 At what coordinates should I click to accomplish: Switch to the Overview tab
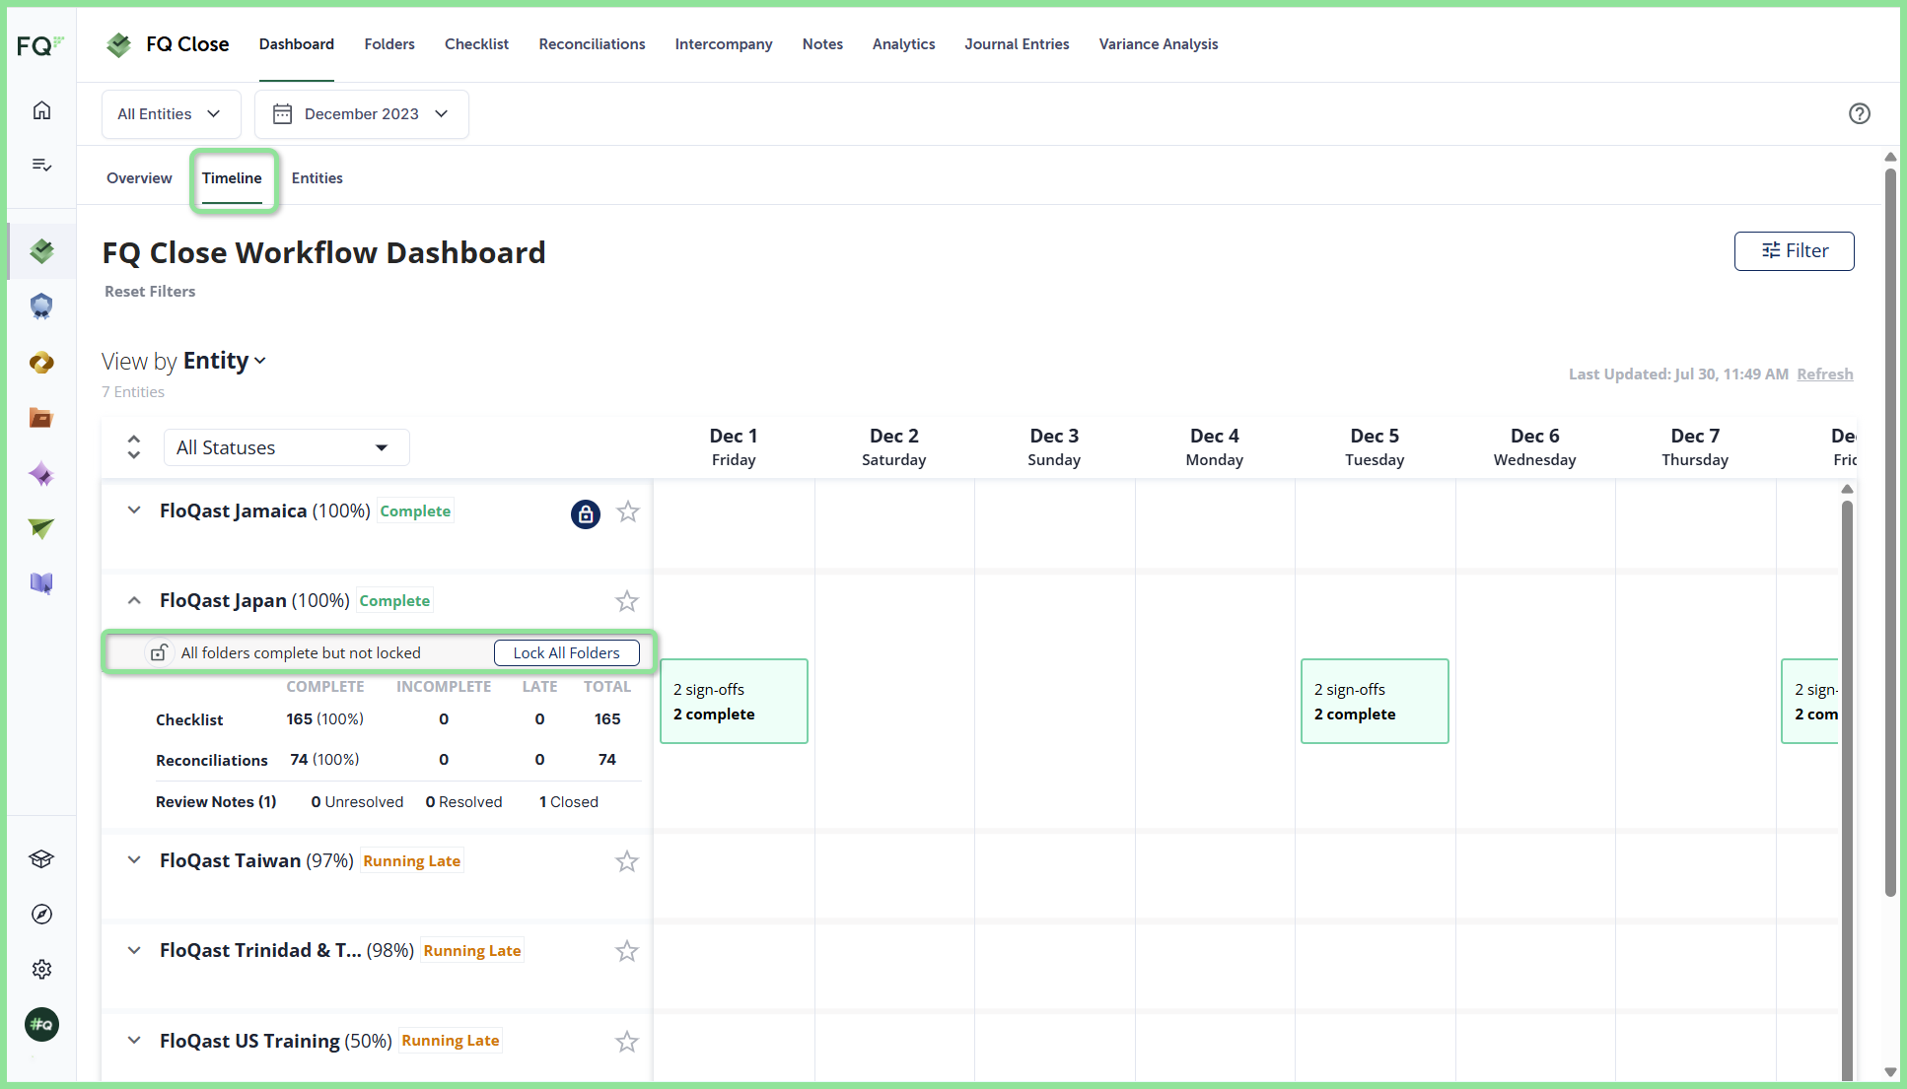tap(139, 178)
